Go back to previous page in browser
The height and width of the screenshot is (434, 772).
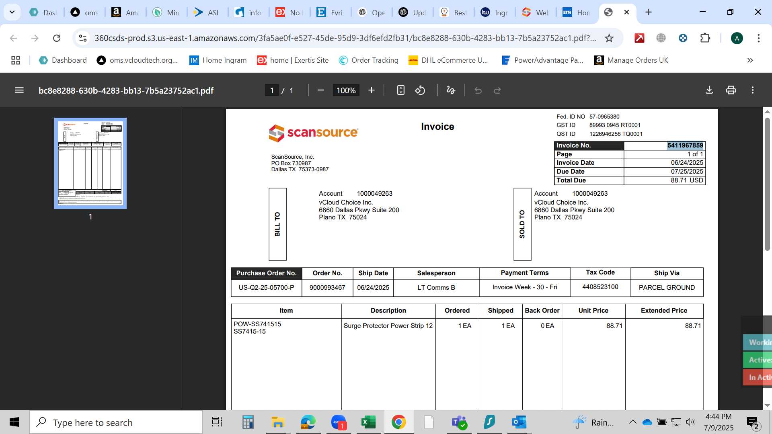click(13, 38)
